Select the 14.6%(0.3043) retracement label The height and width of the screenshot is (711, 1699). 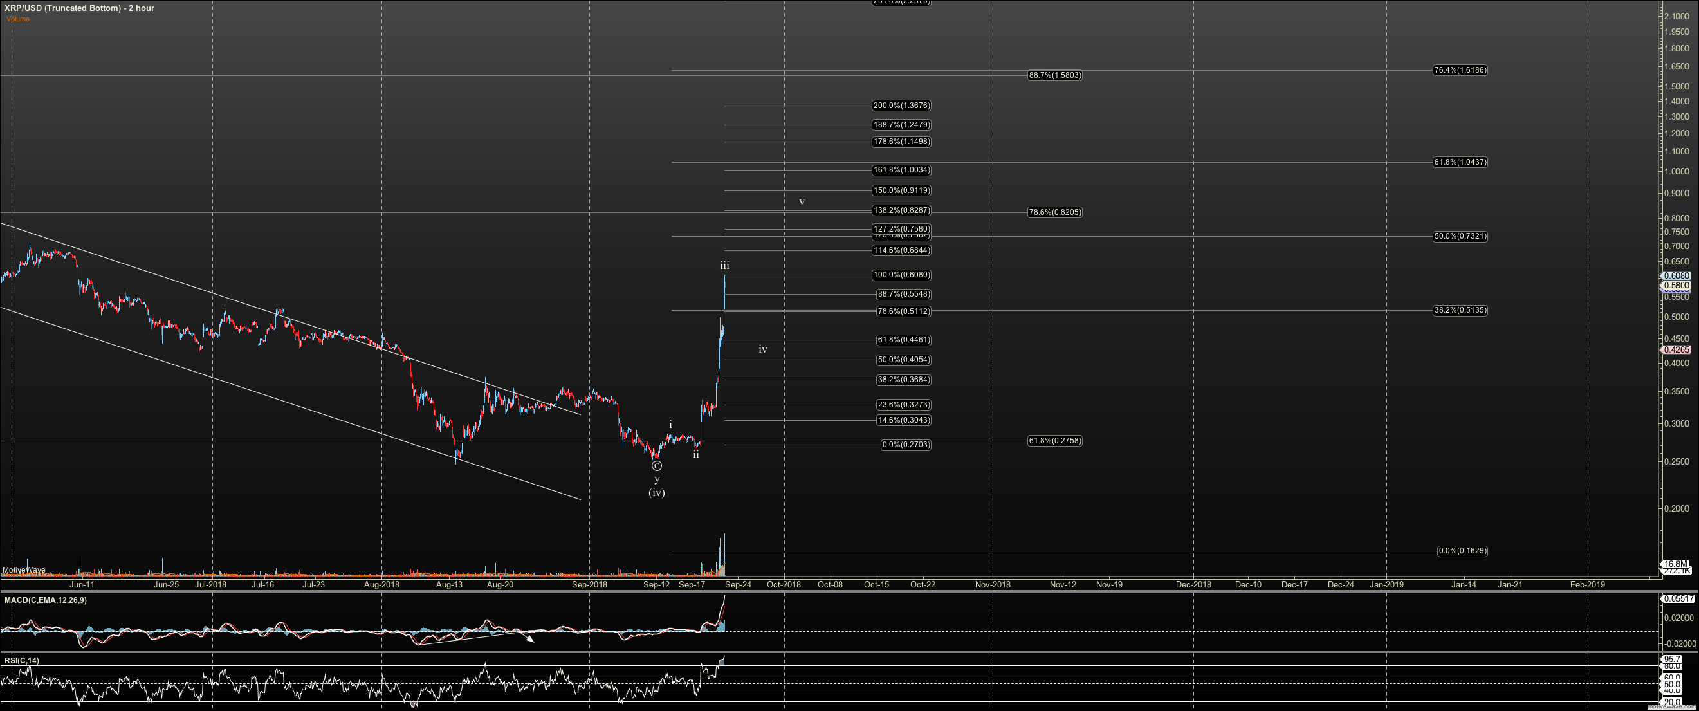click(x=904, y=420)
